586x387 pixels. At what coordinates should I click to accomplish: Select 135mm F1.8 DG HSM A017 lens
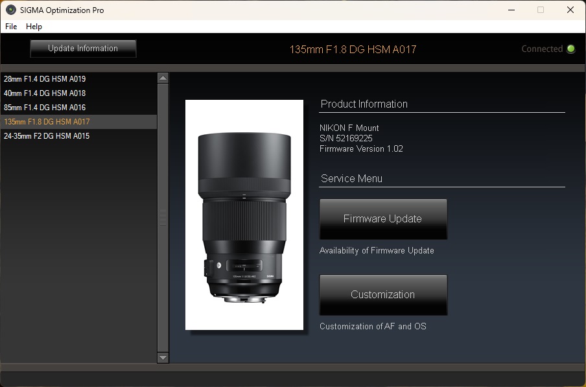click(78, 121)
